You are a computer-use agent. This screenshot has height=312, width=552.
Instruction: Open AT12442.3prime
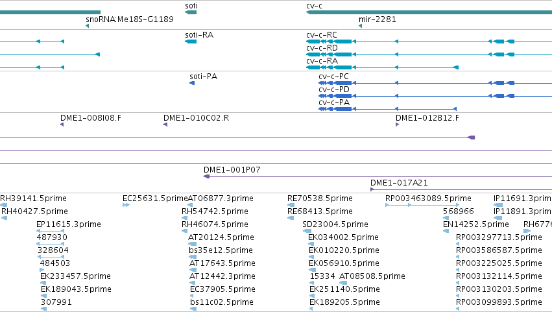(222, 276)
